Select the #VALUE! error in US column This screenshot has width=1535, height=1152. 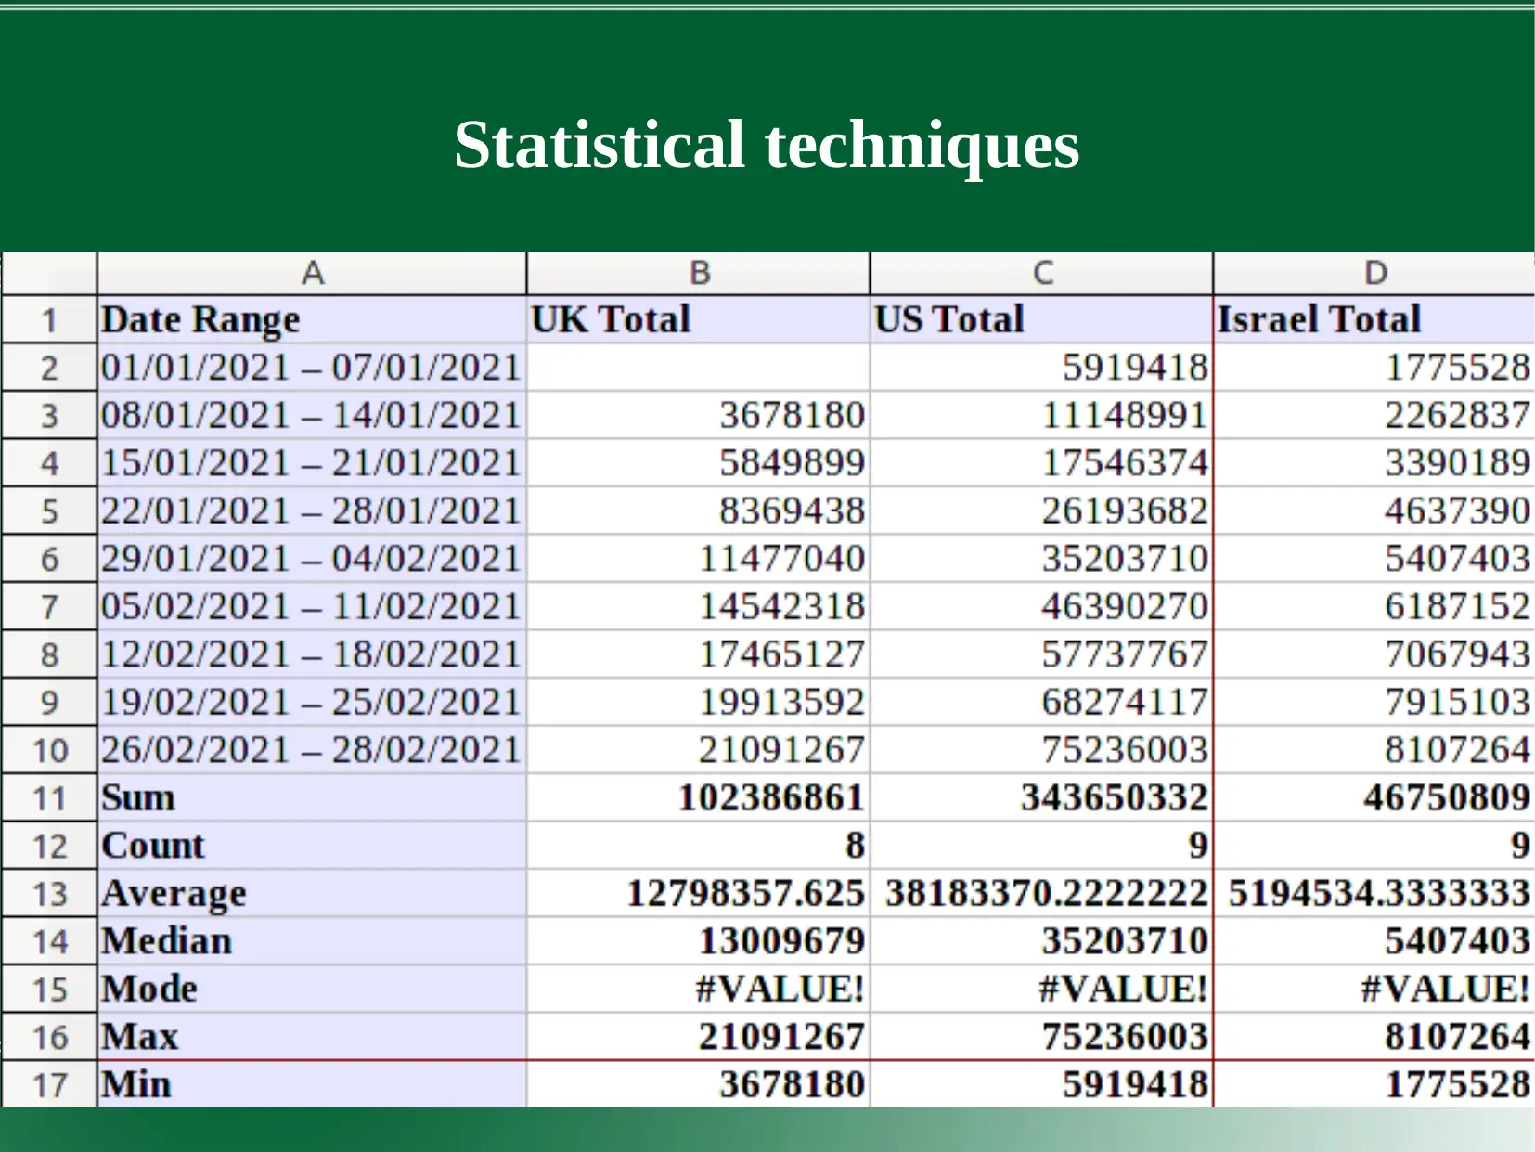click(1041, 990)
